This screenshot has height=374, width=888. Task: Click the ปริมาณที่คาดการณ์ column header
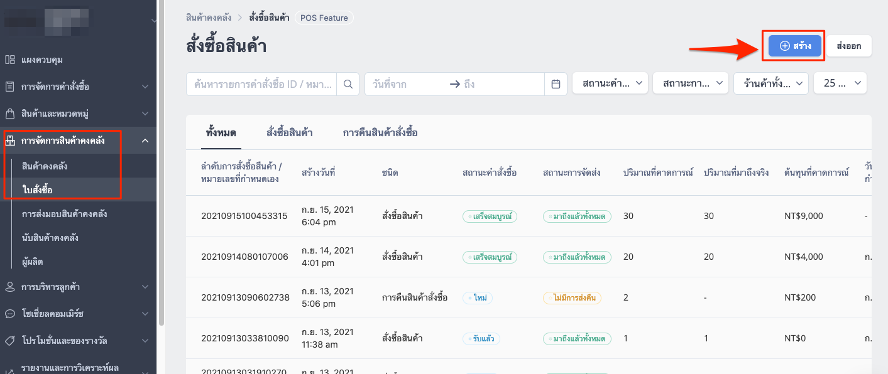tap(658, 172)
